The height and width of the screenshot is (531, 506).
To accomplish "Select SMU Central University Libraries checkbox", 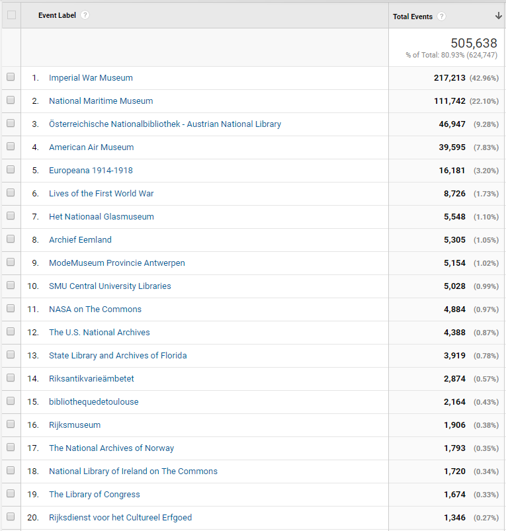I will [x=11, y=285].
